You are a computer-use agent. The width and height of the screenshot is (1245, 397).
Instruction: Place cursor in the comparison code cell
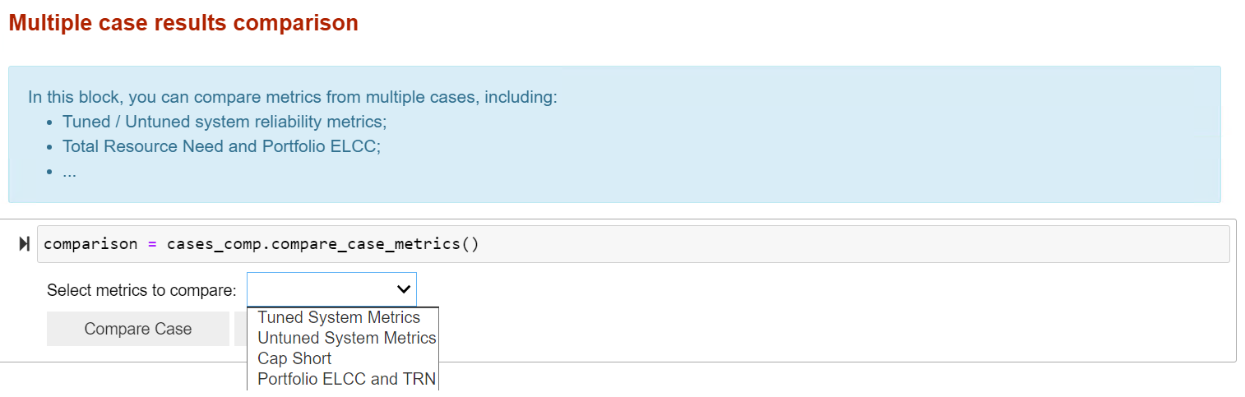tap(633, 244)
